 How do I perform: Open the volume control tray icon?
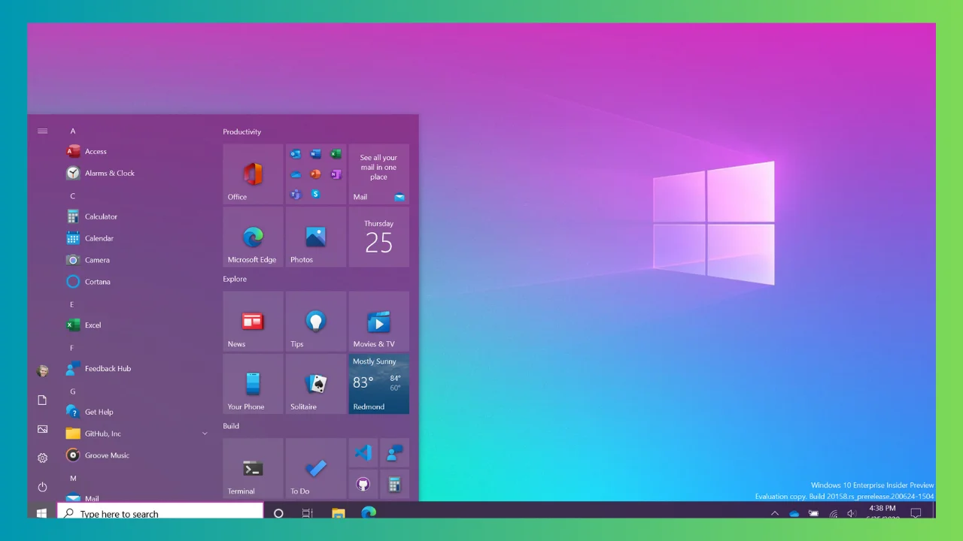tap(852, 514)
